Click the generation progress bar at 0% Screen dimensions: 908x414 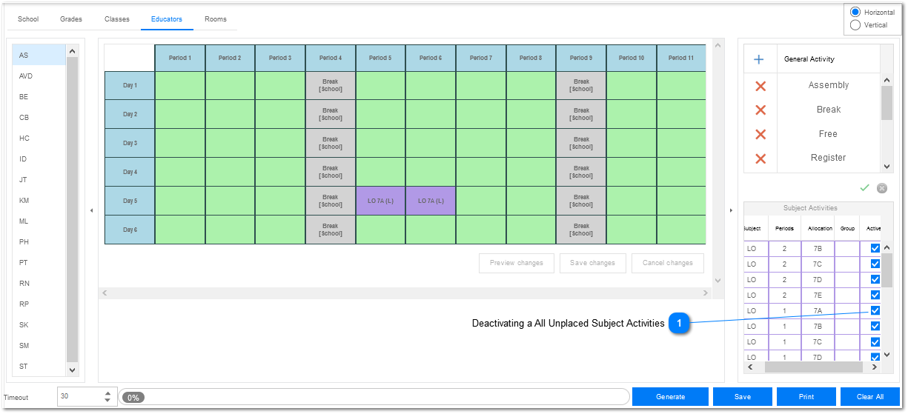(x=374, y=397)
